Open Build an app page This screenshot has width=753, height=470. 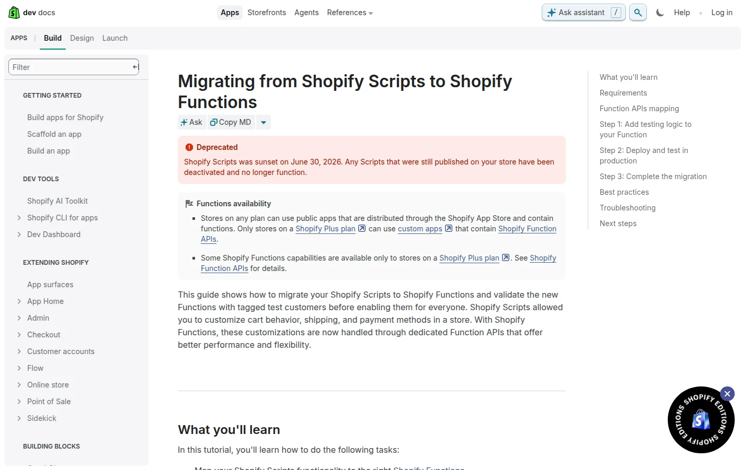pyautogui.click(x=49, y=151)
